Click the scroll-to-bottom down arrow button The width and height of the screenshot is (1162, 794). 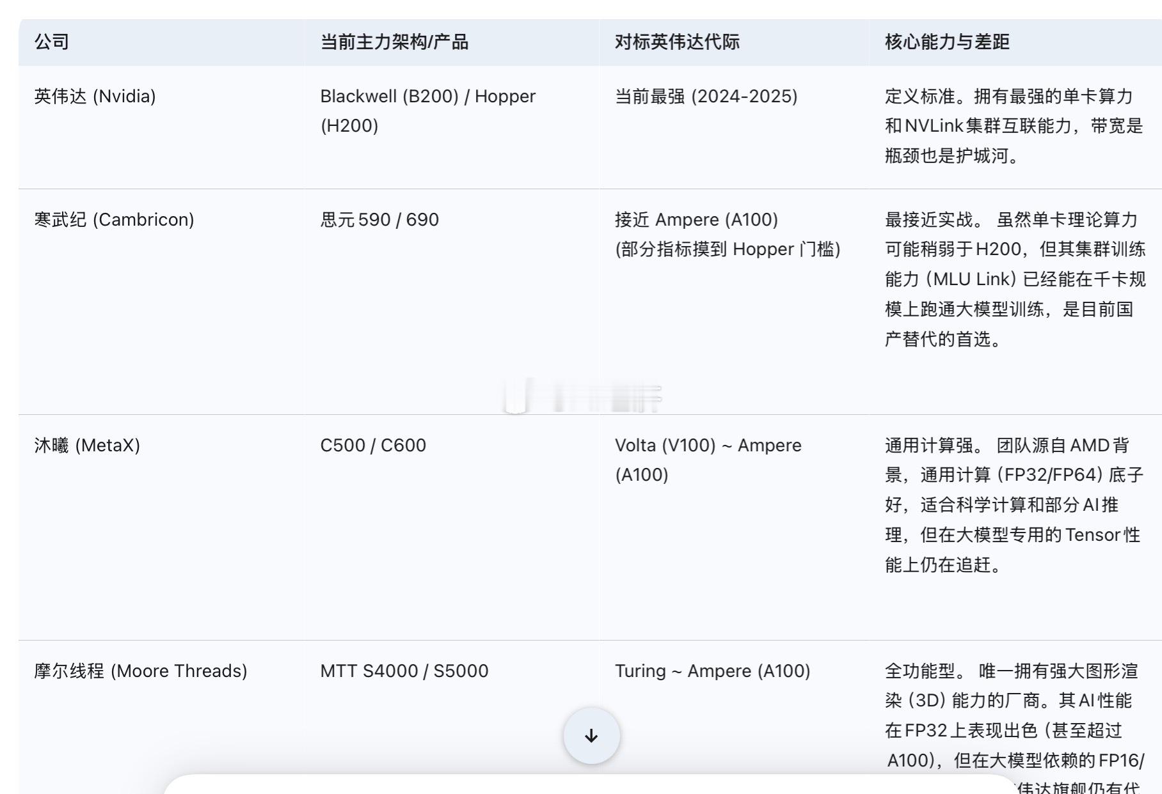591,735
